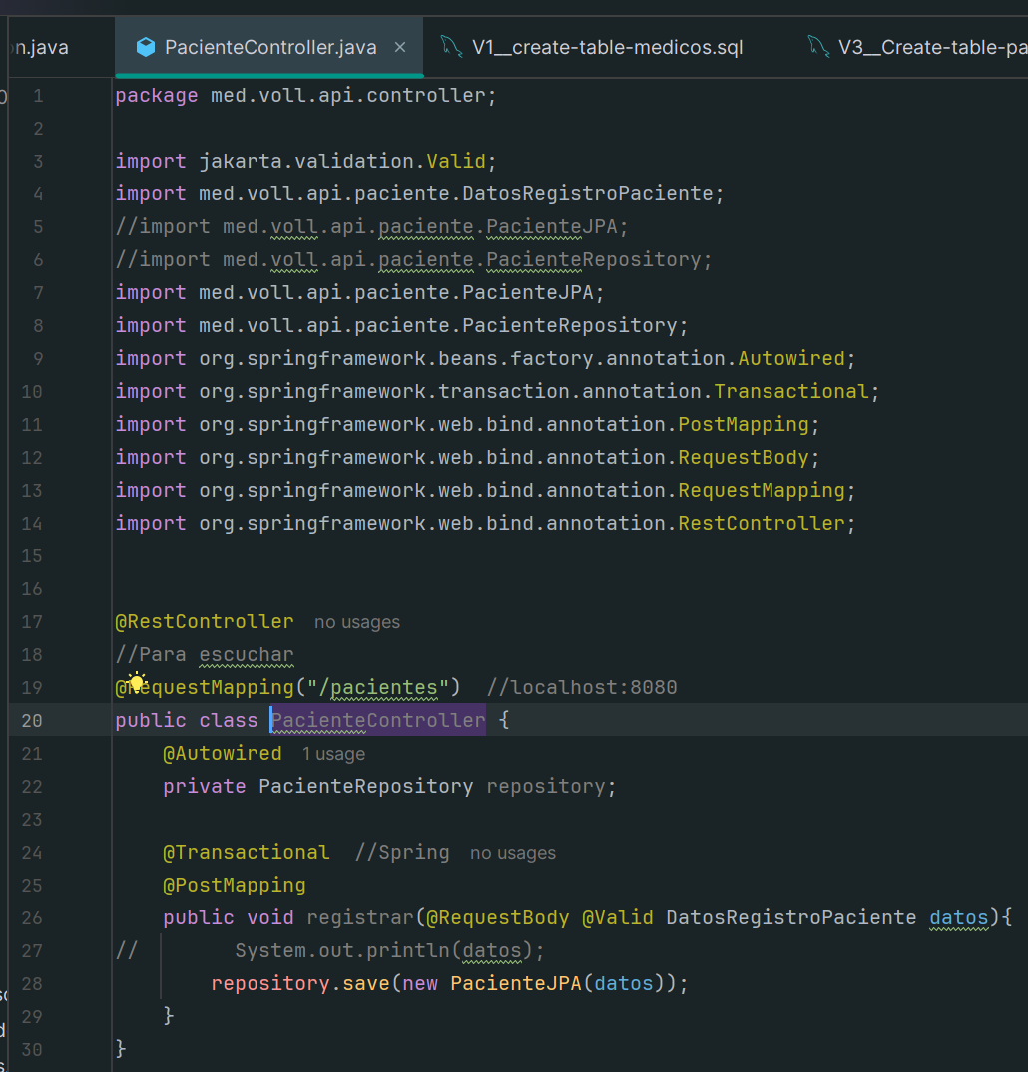Click "PacienteJPA" constructor call on line 28
This screenshot has width=1028, height=1072.
[x=516, y=984]
